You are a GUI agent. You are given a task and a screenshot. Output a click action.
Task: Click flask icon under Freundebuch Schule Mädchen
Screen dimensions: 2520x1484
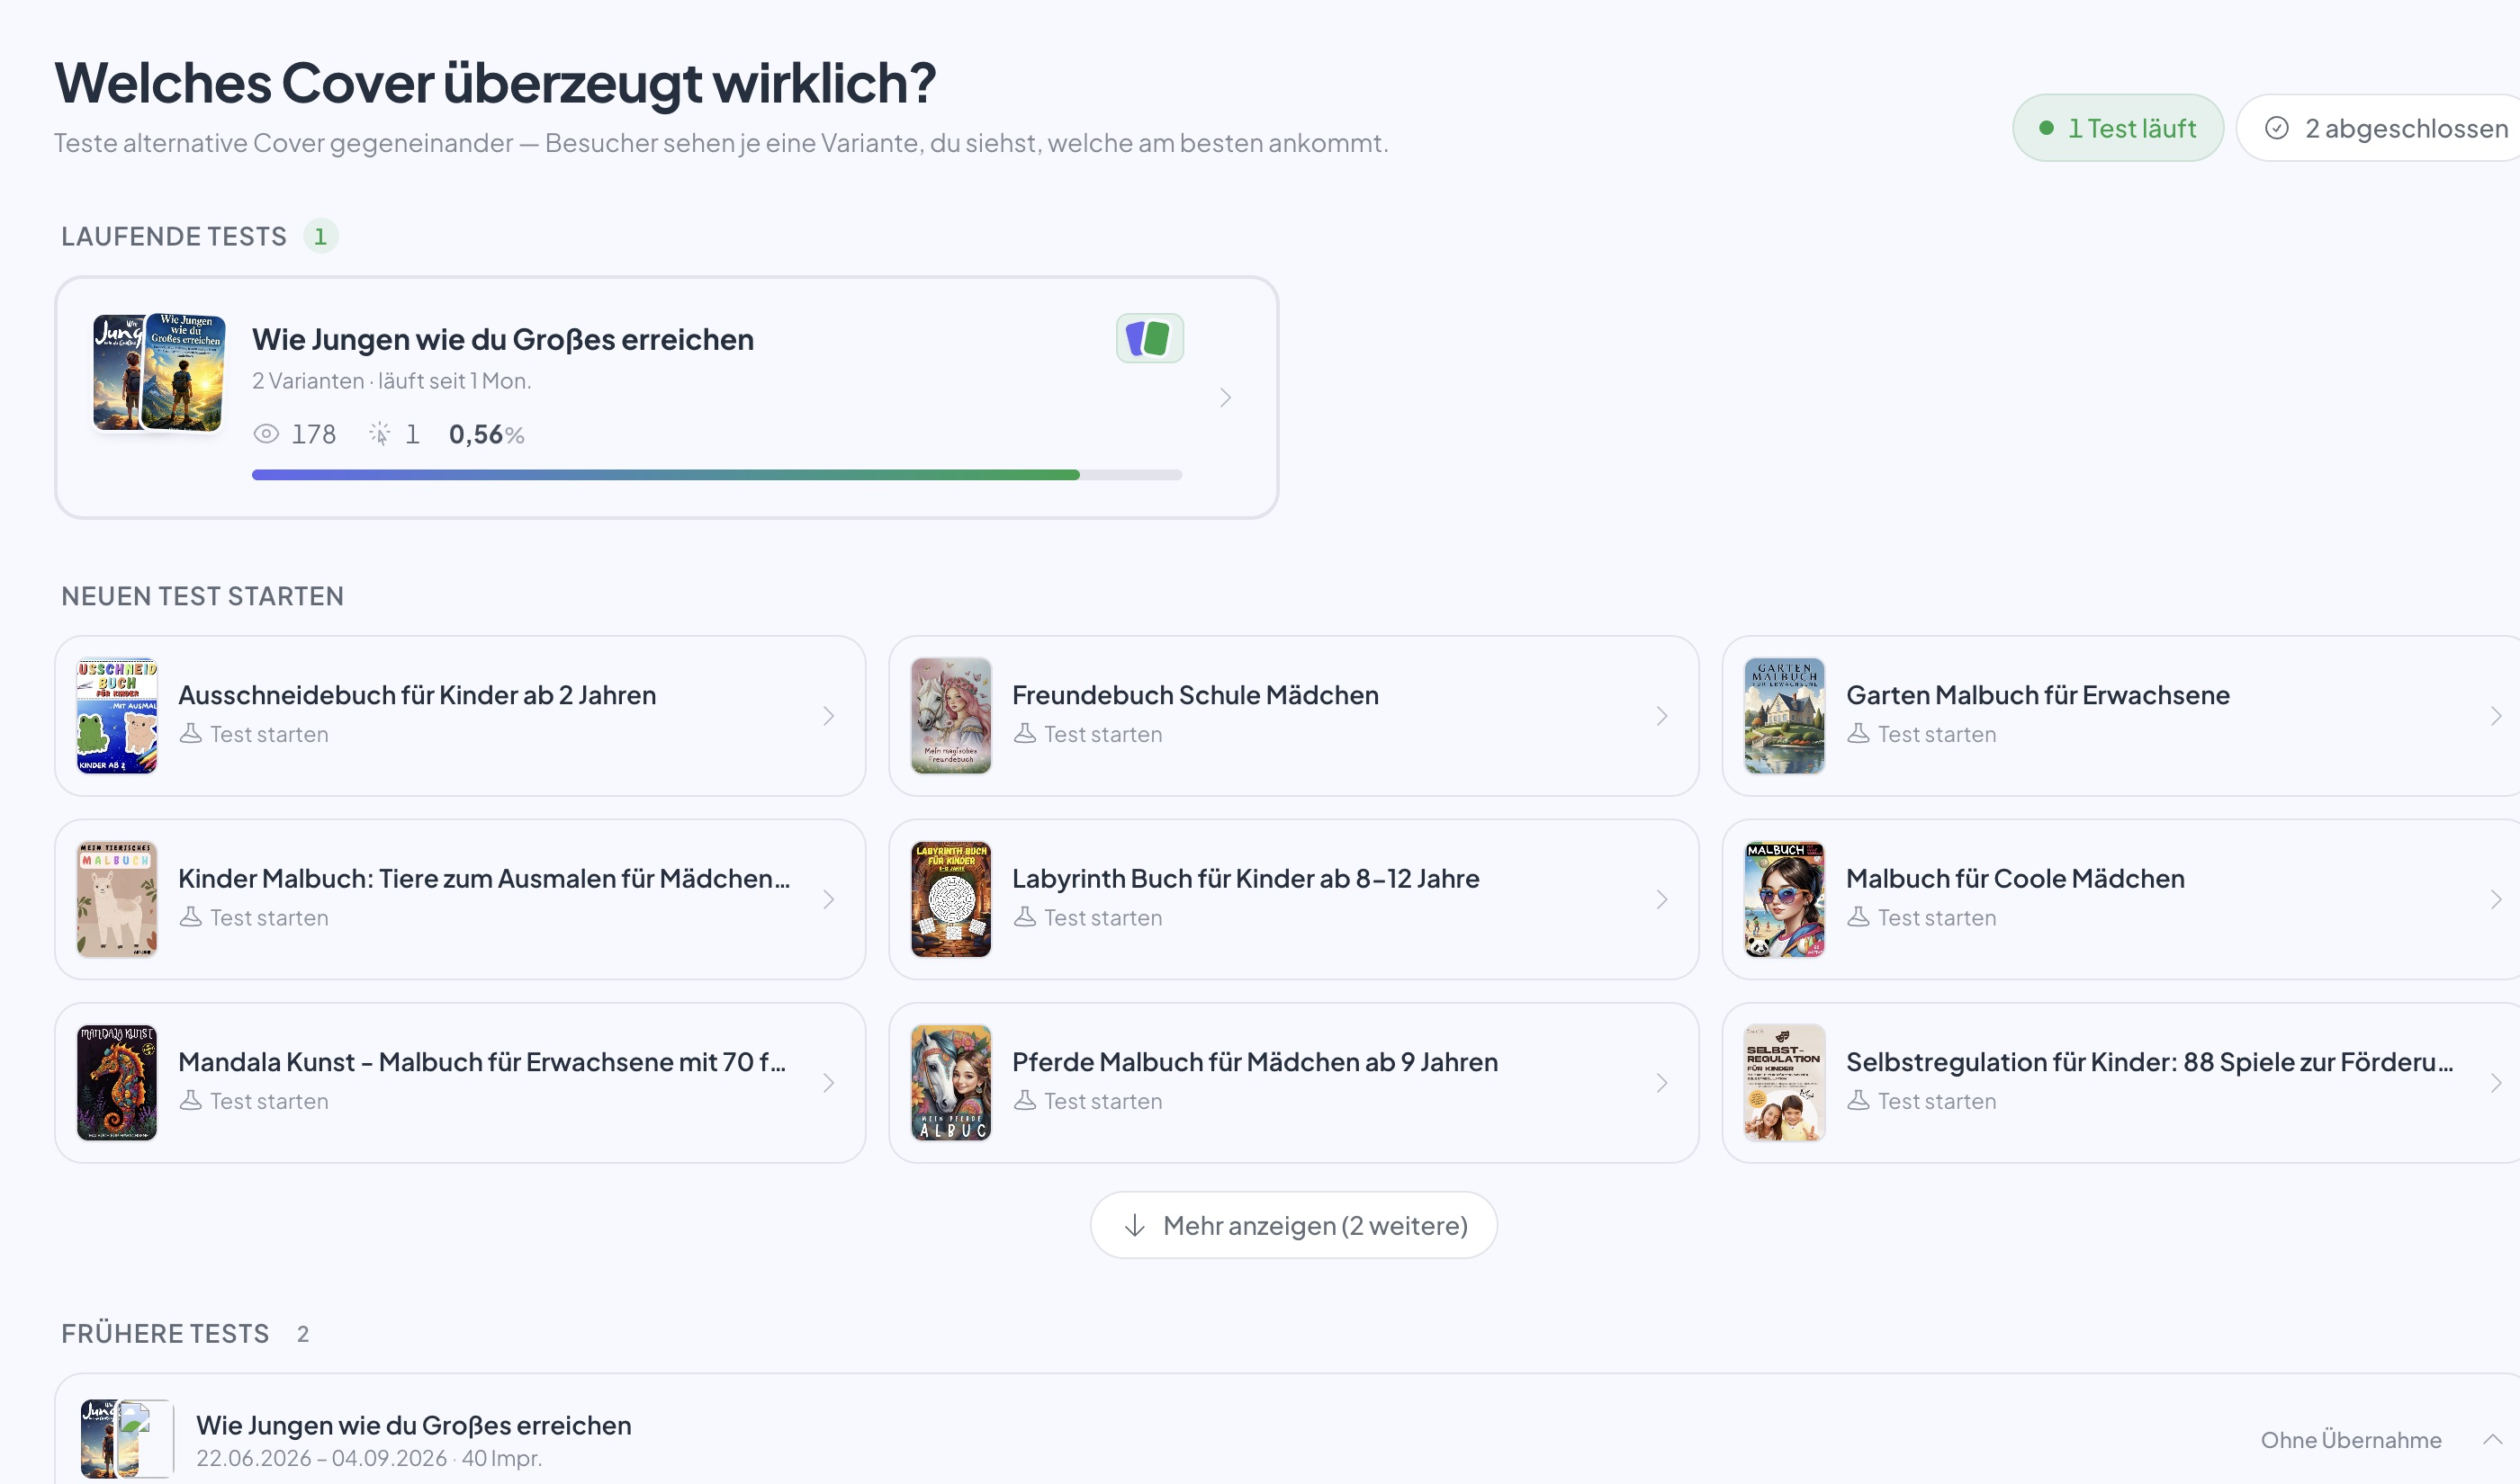tap(1024, 734)
